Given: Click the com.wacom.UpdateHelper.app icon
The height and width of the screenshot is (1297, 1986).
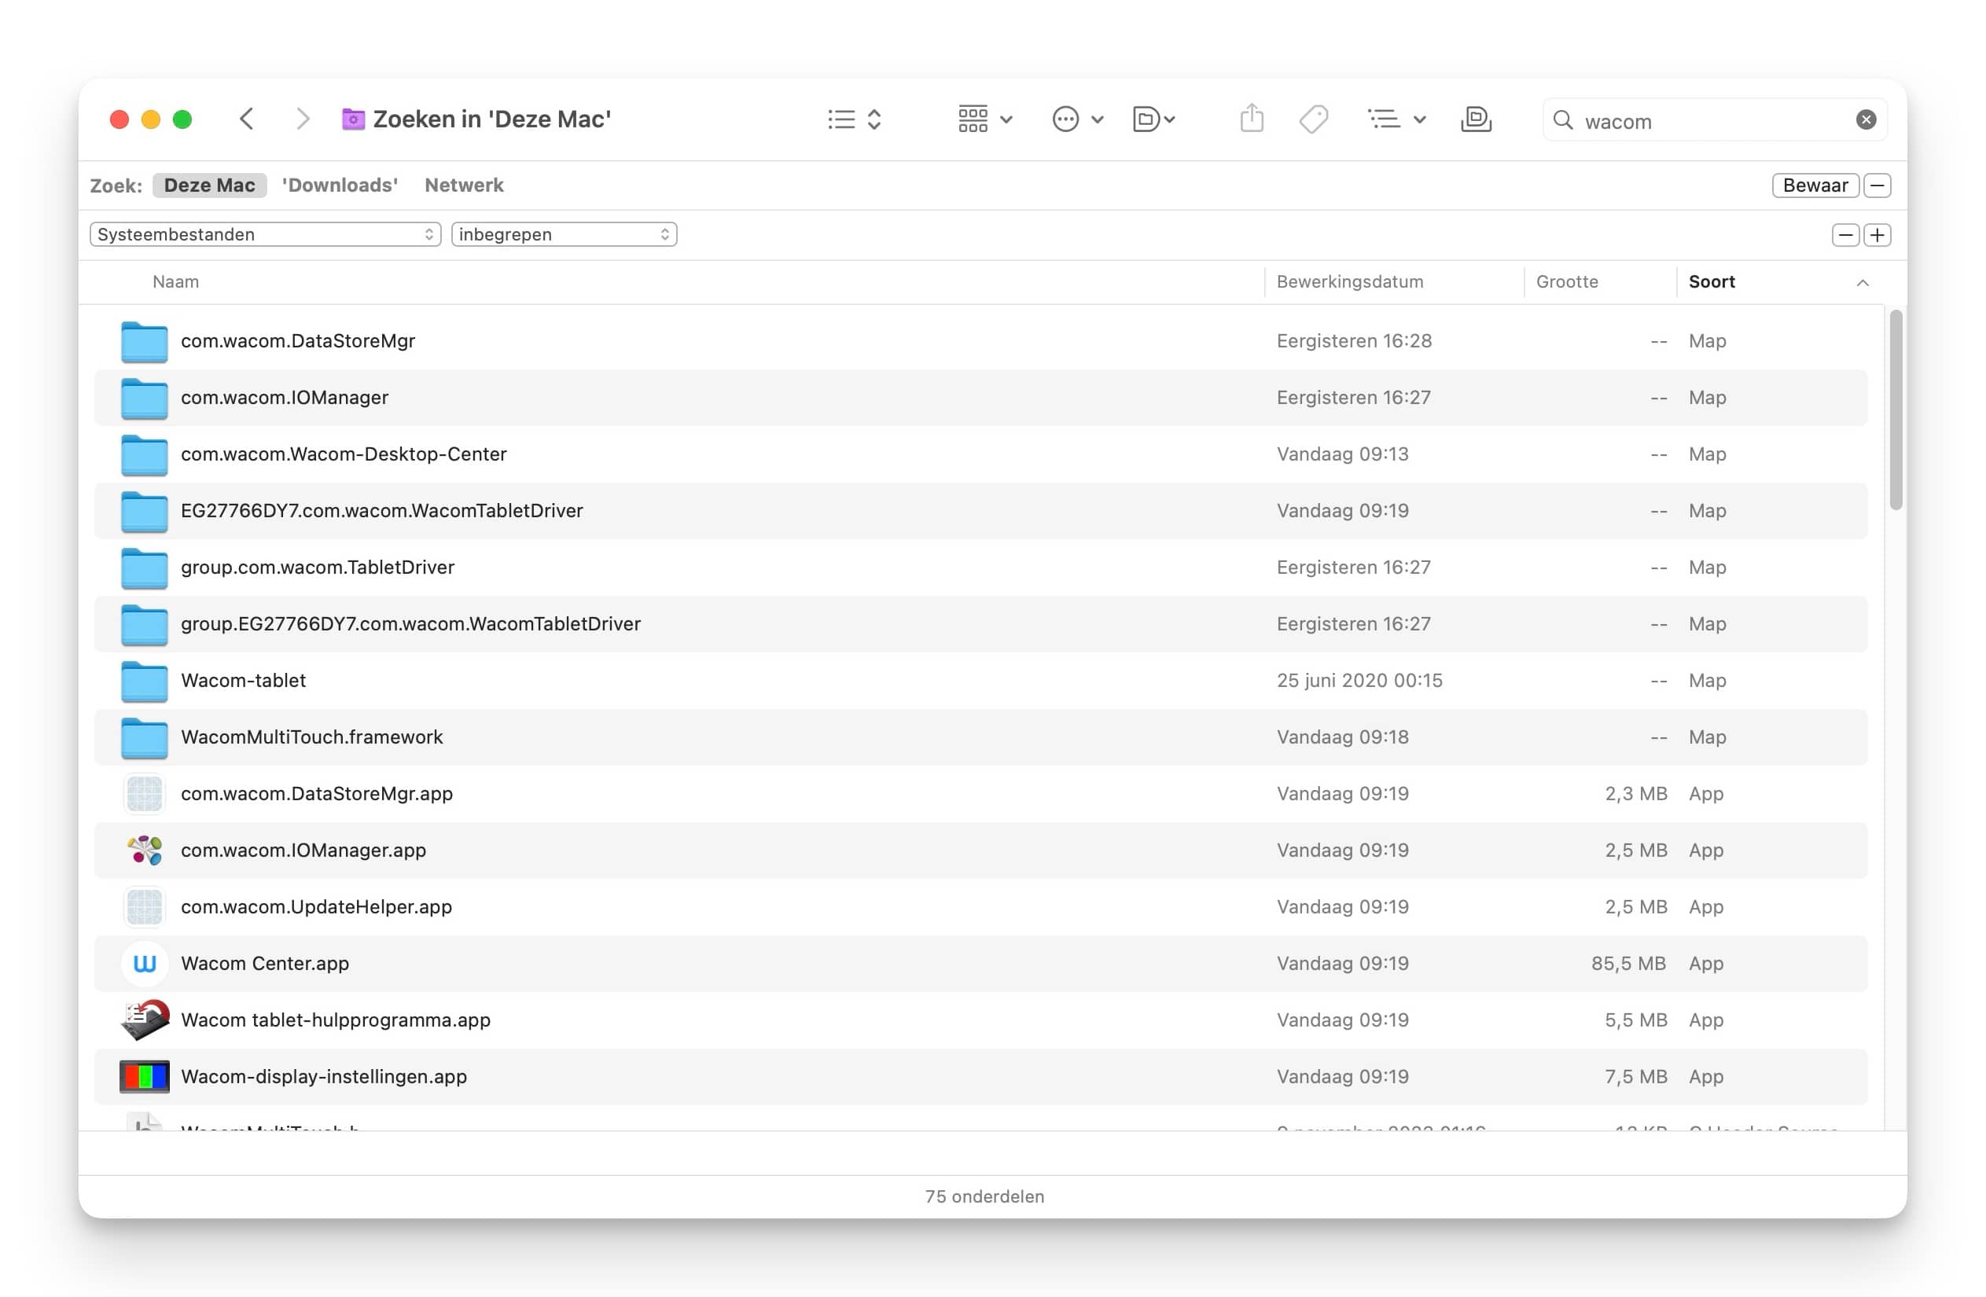Looking at the screenshot, I should tap(145, 907).
